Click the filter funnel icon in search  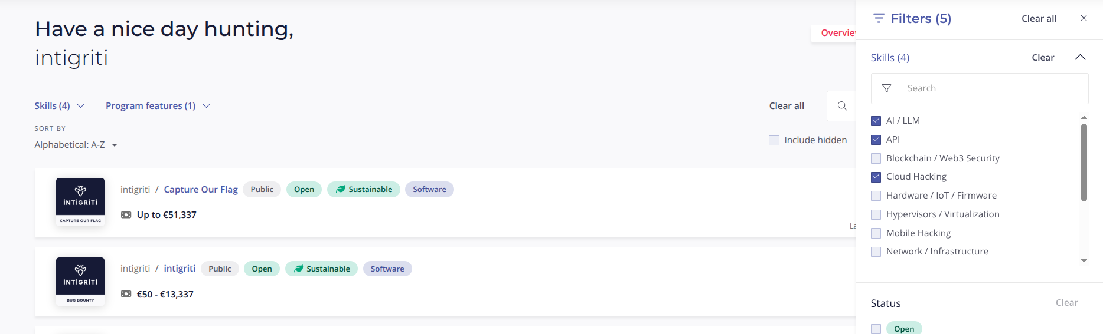886,88
